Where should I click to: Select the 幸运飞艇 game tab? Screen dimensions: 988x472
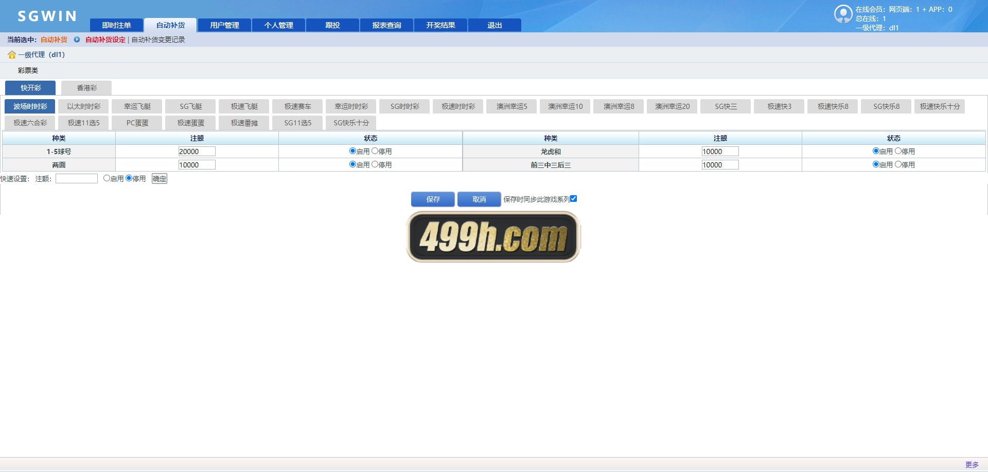(x=137, y=106)
